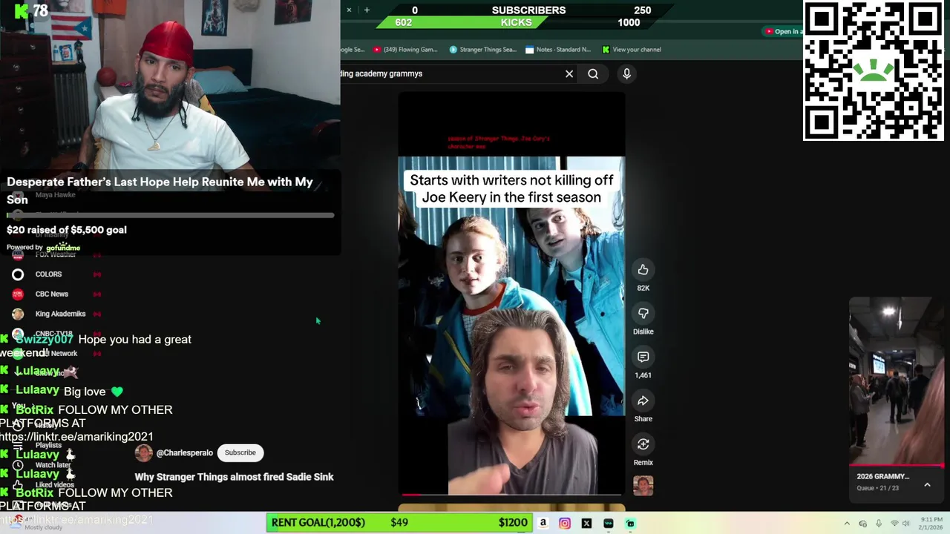Run search with magnifier icon
The image size is (950, 534).
[593, 73]
